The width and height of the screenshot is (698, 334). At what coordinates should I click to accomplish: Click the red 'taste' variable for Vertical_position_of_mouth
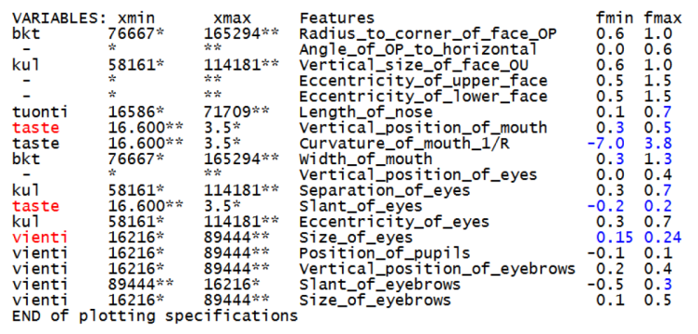pos(35,128)
